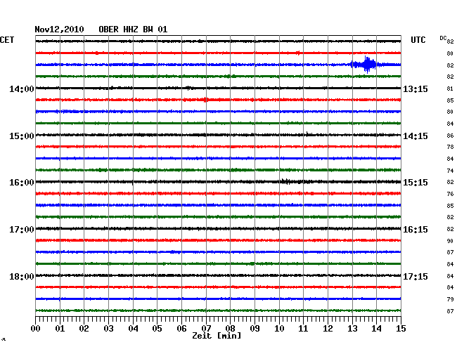
Task: Select the UTC header label
Action: (418, 40)
